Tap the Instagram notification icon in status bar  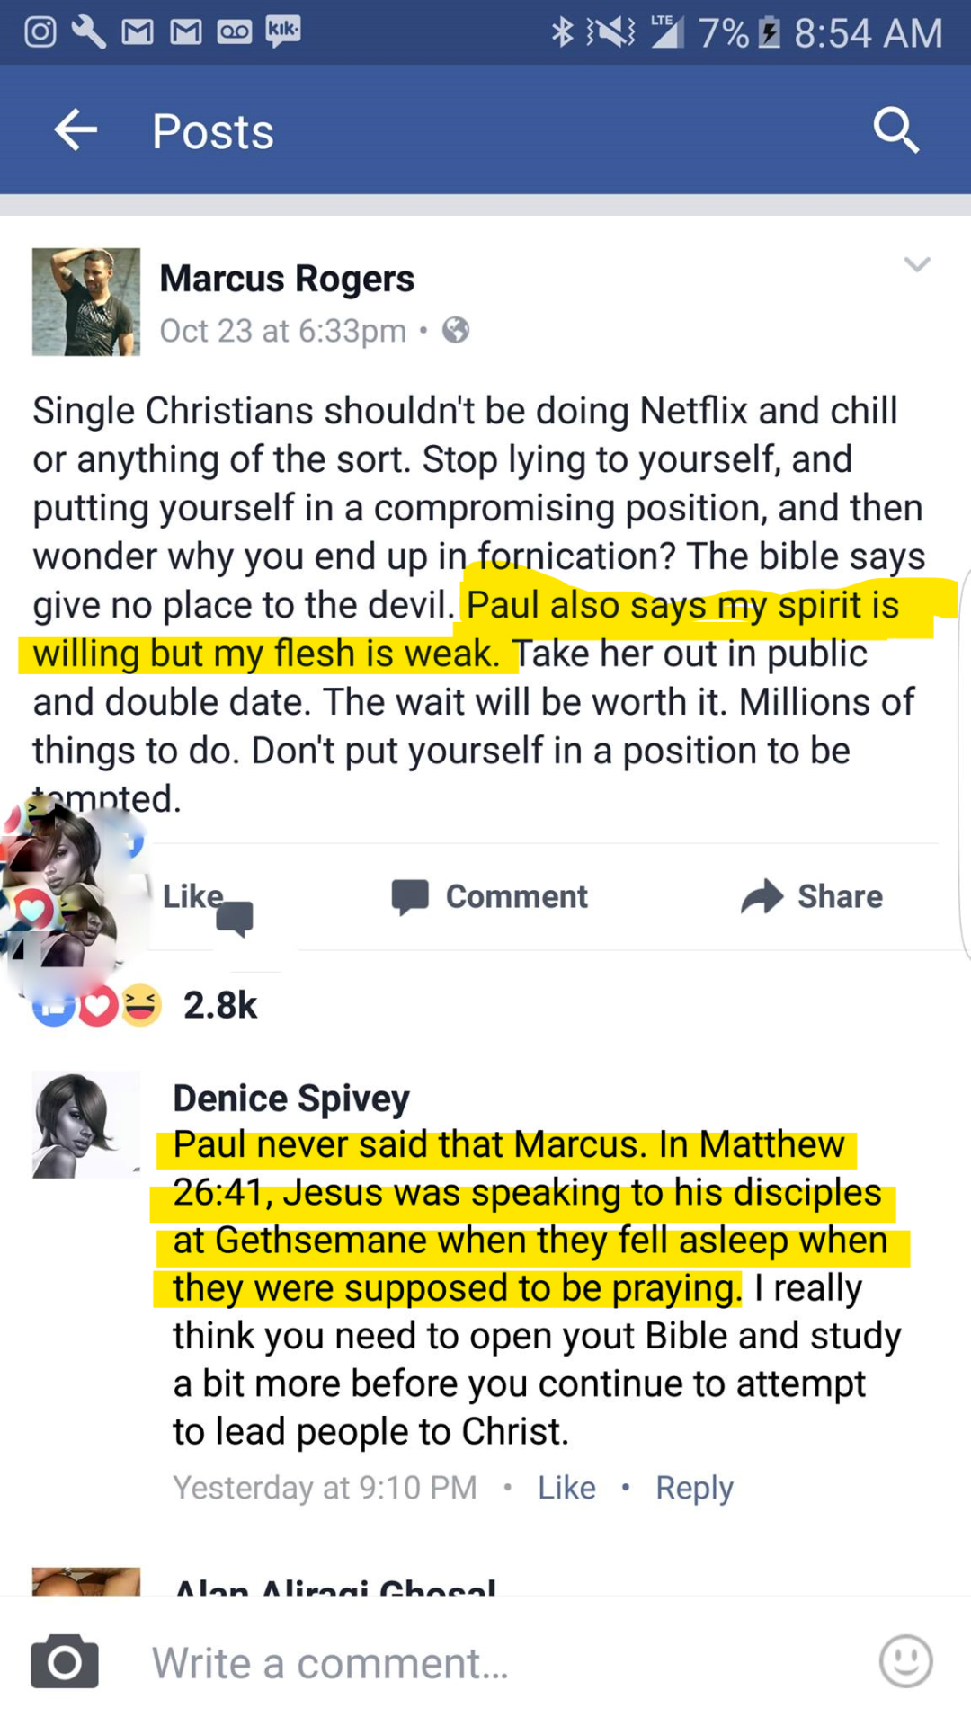click(40, 32)
